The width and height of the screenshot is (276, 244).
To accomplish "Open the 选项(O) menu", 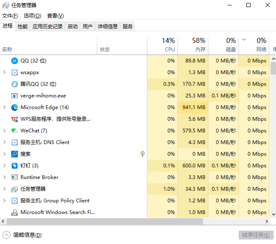I will (33, 16).
